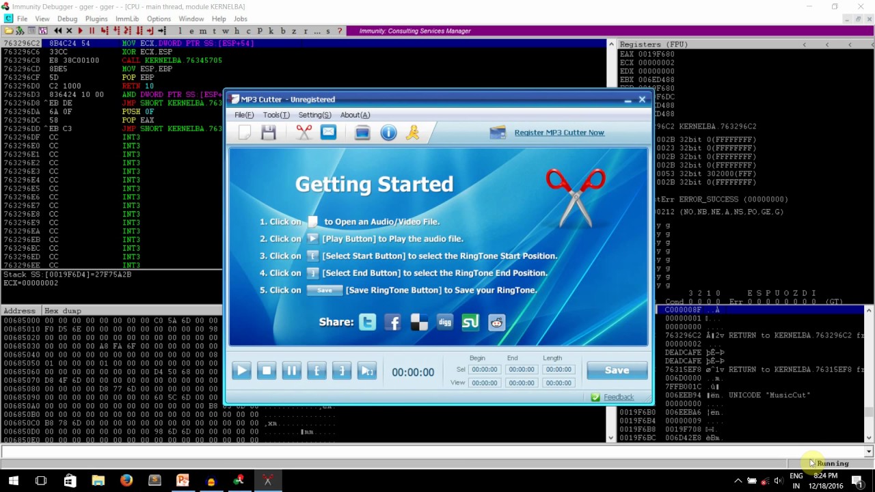The image size is (875, 492).
Task: Click the scissors cut icon in toolbar
Action: point(304,133)
